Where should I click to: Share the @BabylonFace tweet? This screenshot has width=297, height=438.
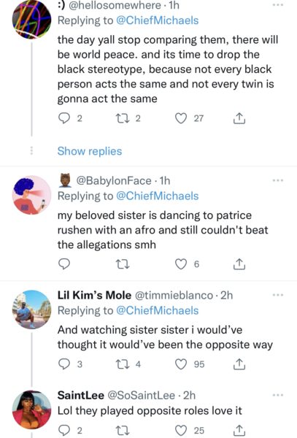coord(239,264)
